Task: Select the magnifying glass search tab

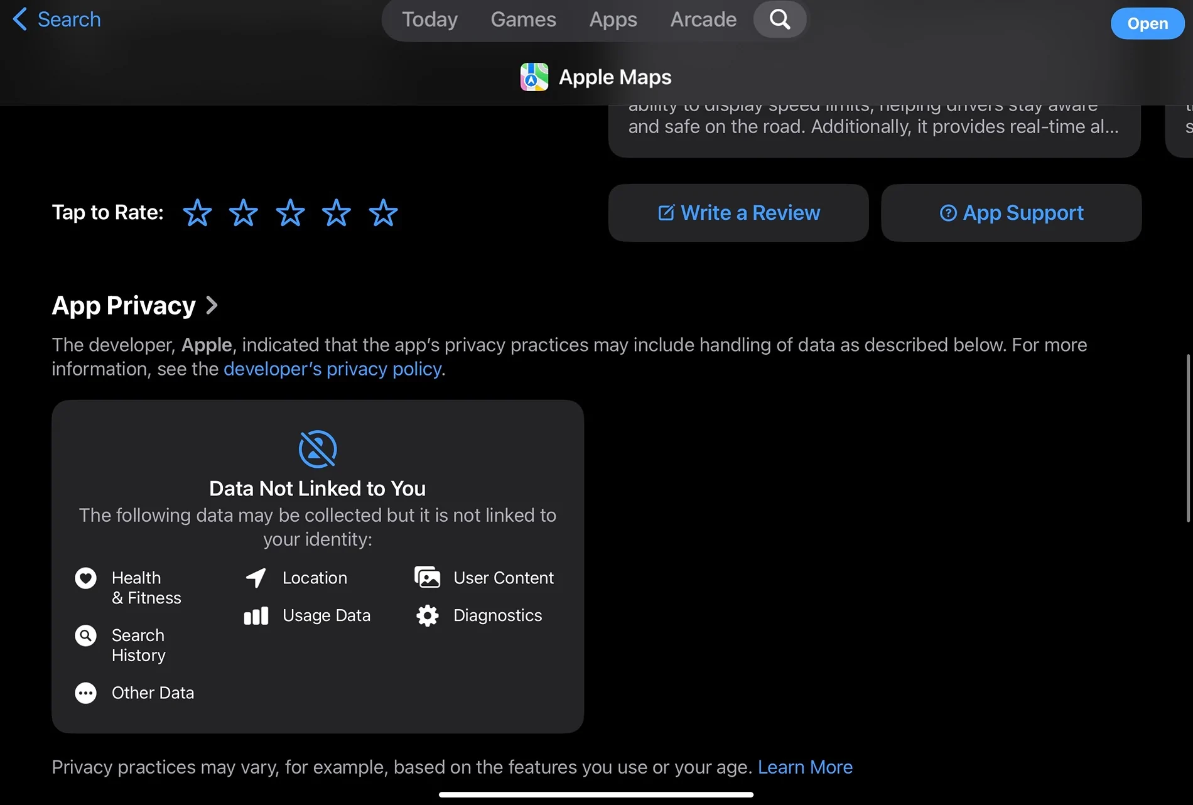Action: (x=780, y=19)
